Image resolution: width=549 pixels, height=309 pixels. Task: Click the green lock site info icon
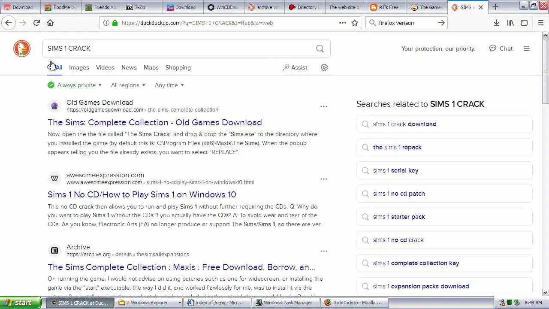pos(115,23)
